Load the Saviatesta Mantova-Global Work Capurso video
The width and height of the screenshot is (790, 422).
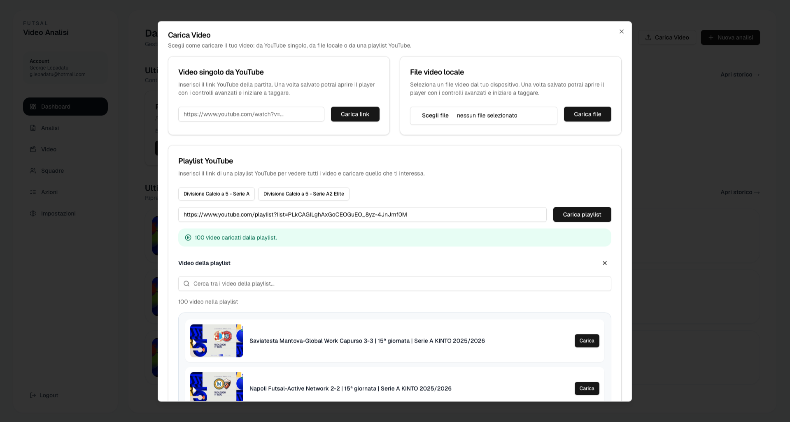(x=587, y=341)
